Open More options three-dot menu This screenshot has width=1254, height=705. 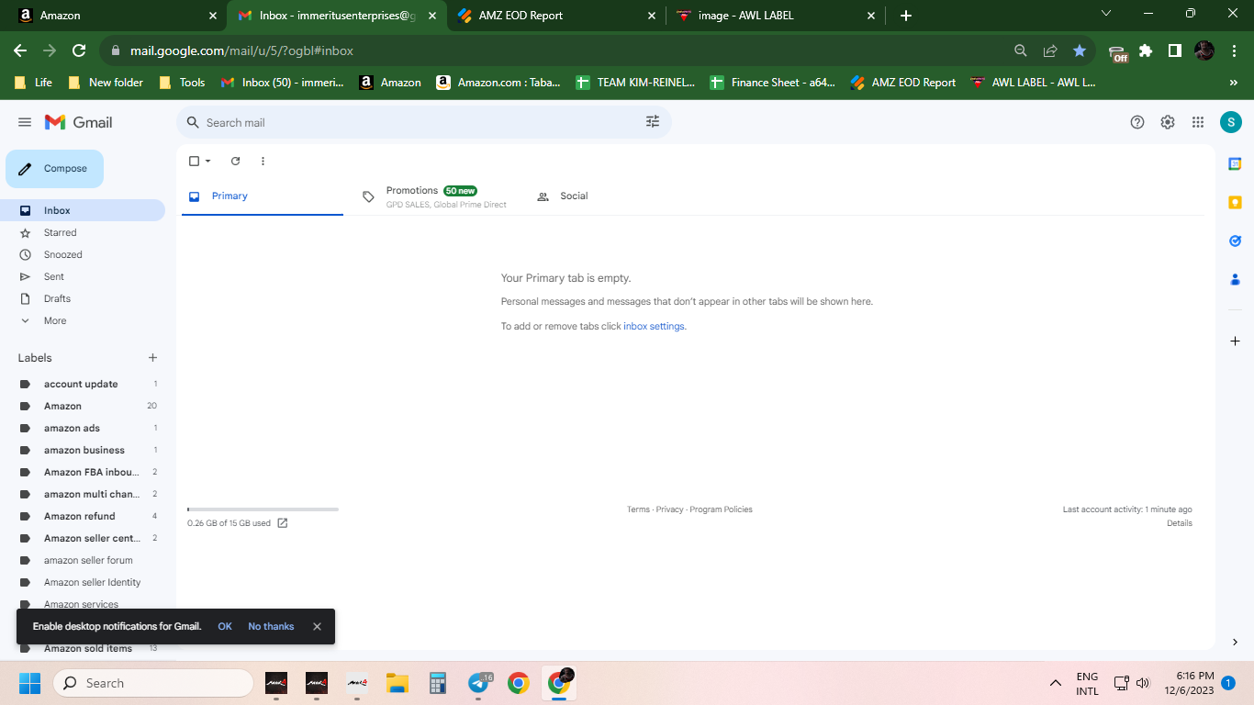pyautogui.click(x=263, y=161)
